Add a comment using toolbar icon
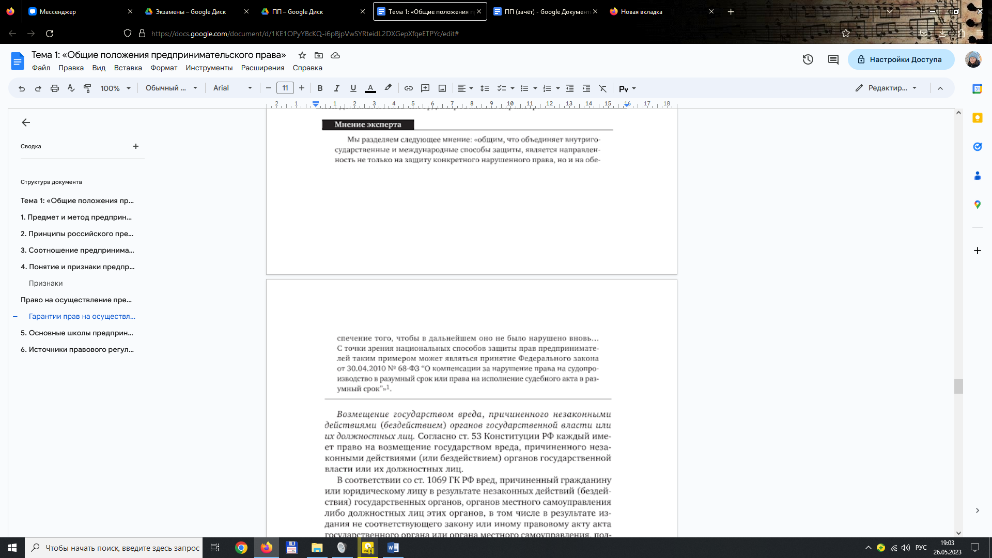The height and width of the screenshot is (558, 992). [x=425, y=88]
